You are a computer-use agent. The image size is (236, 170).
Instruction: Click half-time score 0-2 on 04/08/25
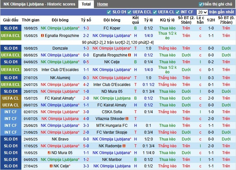pos(211,62)
